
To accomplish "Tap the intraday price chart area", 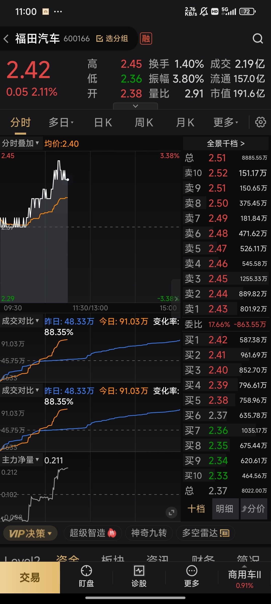I will [x=90, y=227].
